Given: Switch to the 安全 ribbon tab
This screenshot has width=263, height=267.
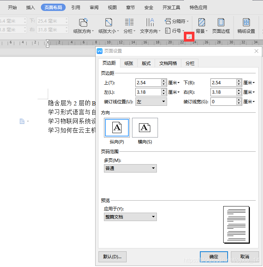Looking at the screenshot, I should point(149,8).
